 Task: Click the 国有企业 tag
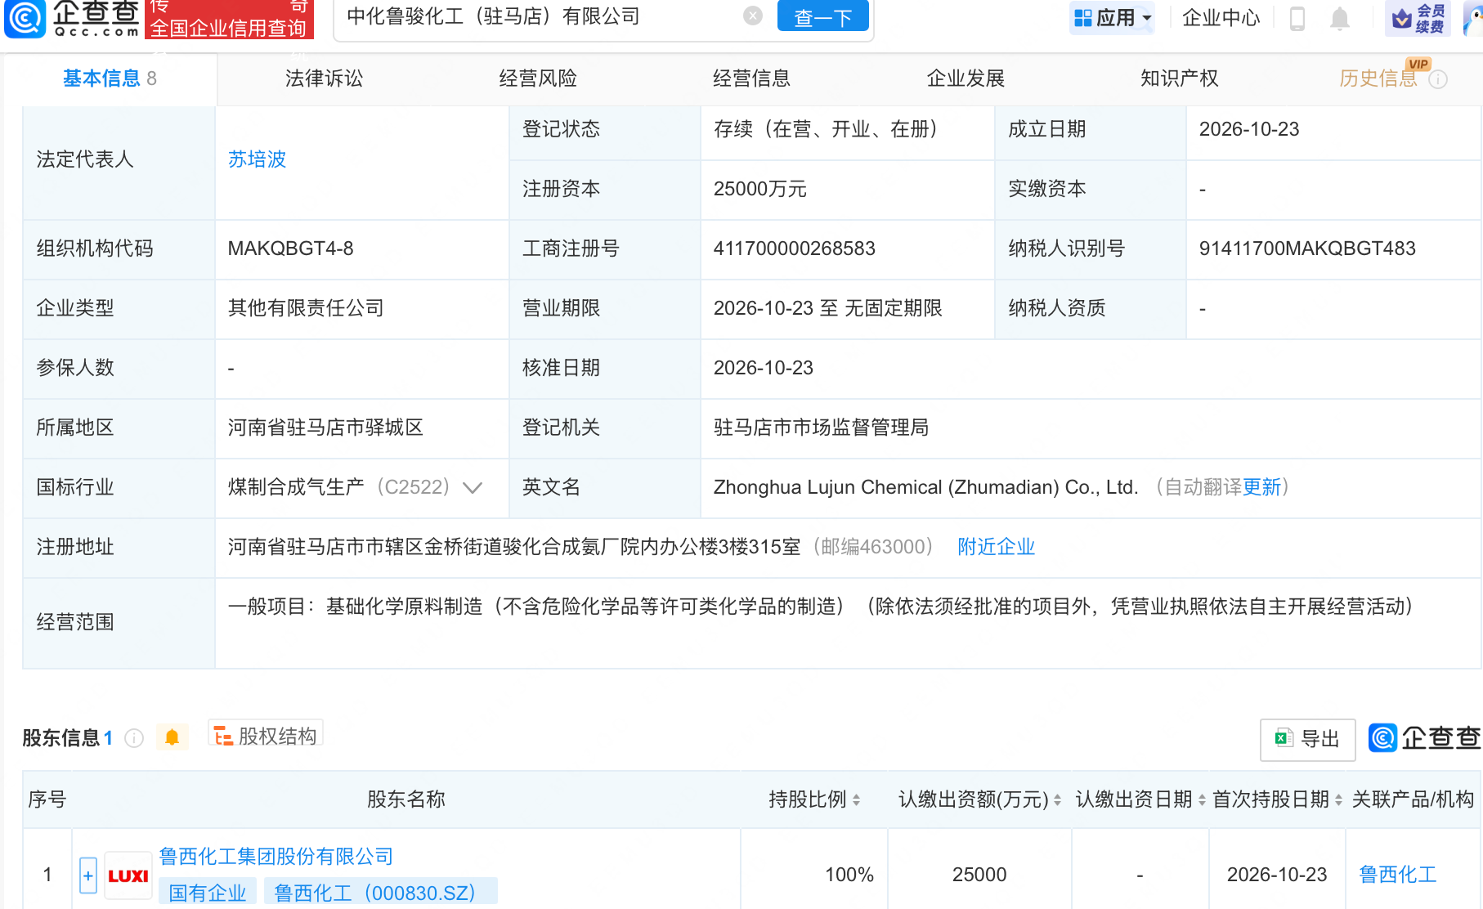[208, 893]
